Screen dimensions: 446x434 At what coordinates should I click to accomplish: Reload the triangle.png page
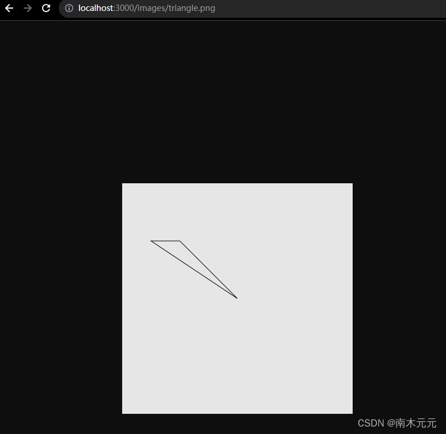[x=46, y=8]
